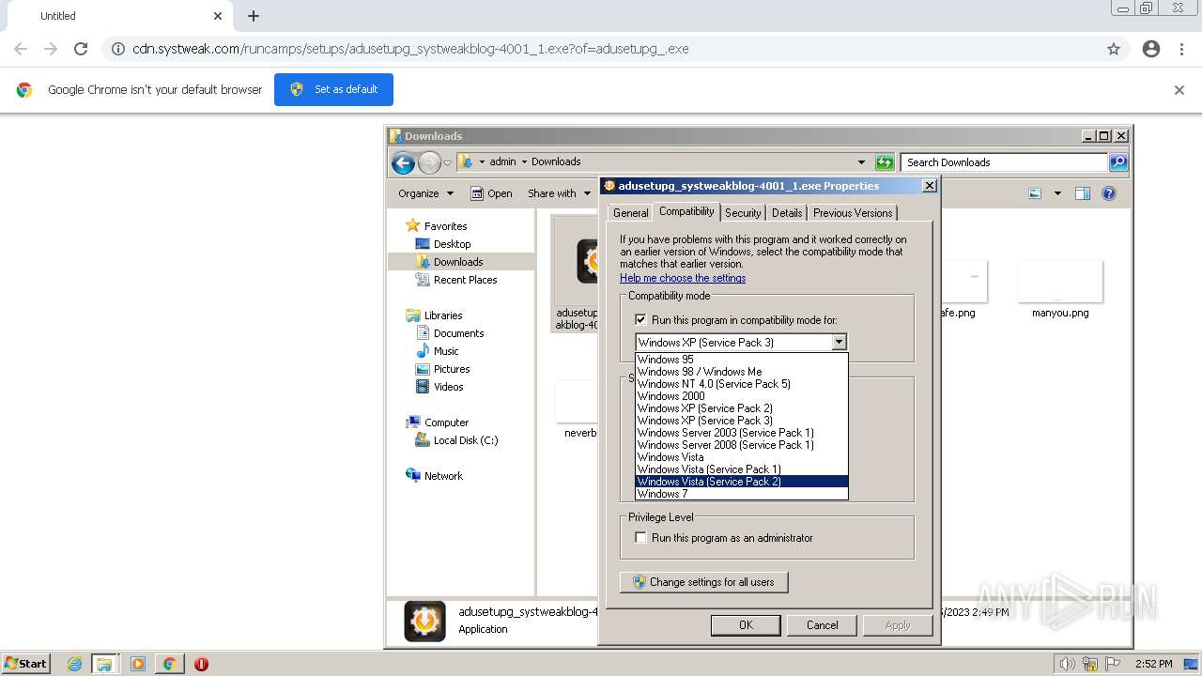Choose Windows 95 from list
Image resolution: width=1202 pixels, height=676 pixels.
741,360
